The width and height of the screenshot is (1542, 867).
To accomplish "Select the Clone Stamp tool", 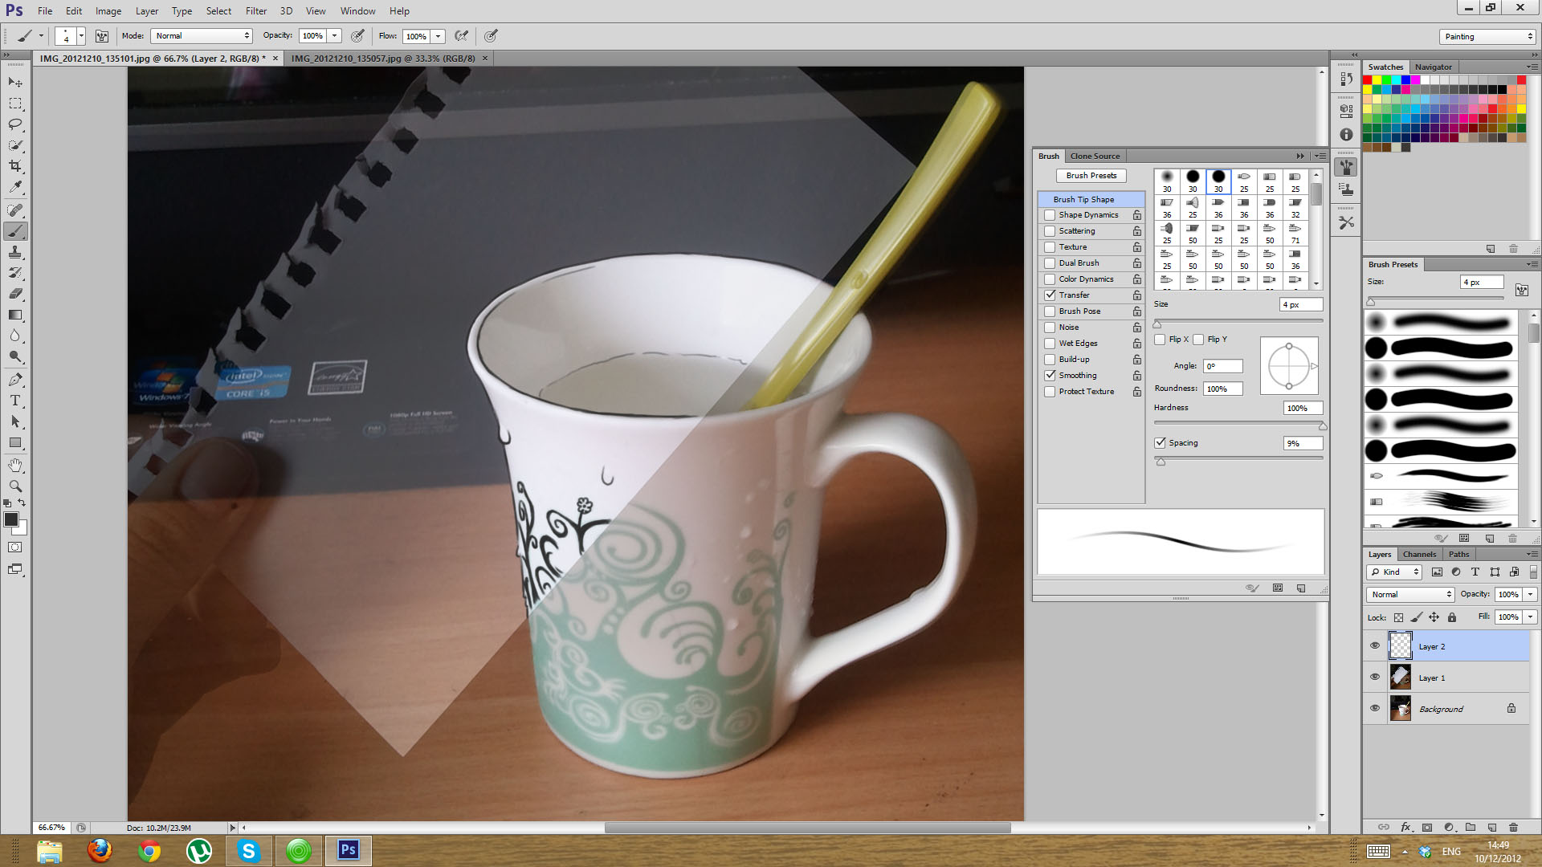I will coord(15,252).
